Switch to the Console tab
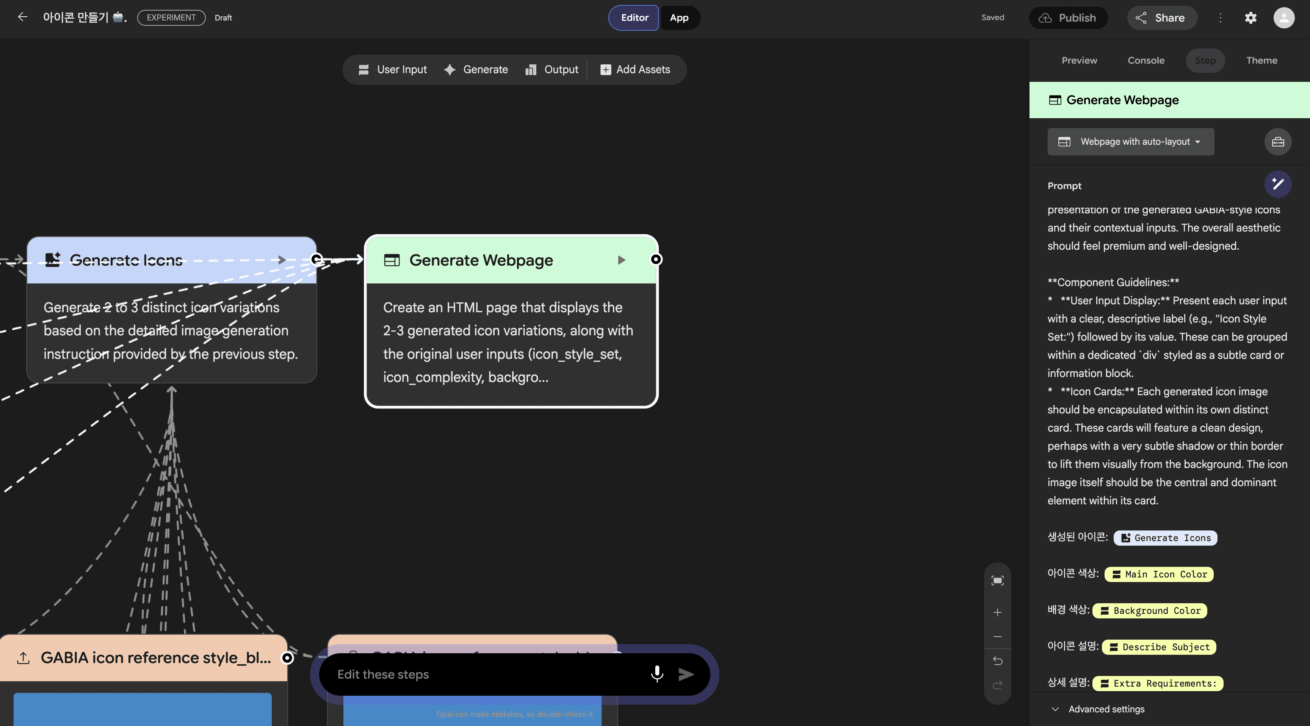 [x=1146, y=61]
